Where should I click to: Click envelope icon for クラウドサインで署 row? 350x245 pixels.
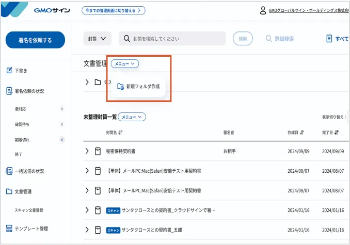pos(98,210)
